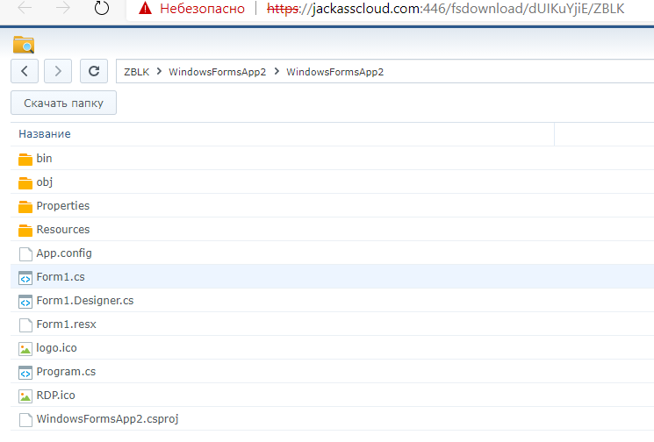Navigate to ZBLK in breadcrumb path
The width and height of the screenshot is (654, 442).
(x=136, y=72)
